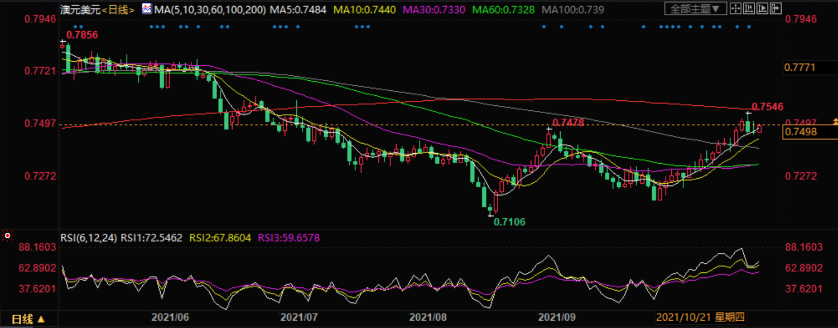Select the RSI1:72.5462 legend value
This screenshot has width=838, height=328.
[x=152, y=238]
